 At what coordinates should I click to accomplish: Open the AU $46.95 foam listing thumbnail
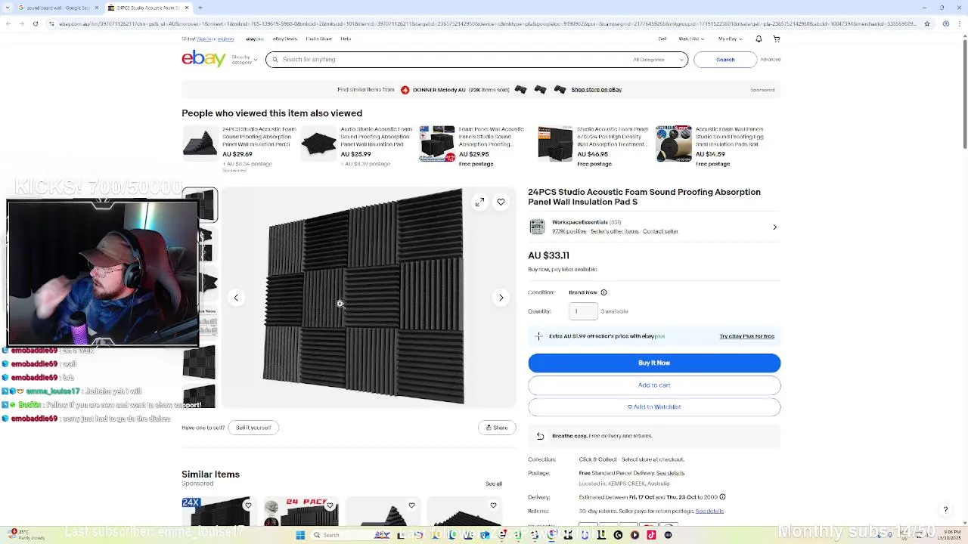[555, 144]
